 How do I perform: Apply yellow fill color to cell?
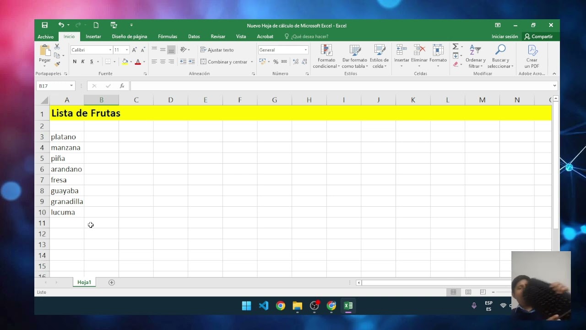tap(125, 62)
